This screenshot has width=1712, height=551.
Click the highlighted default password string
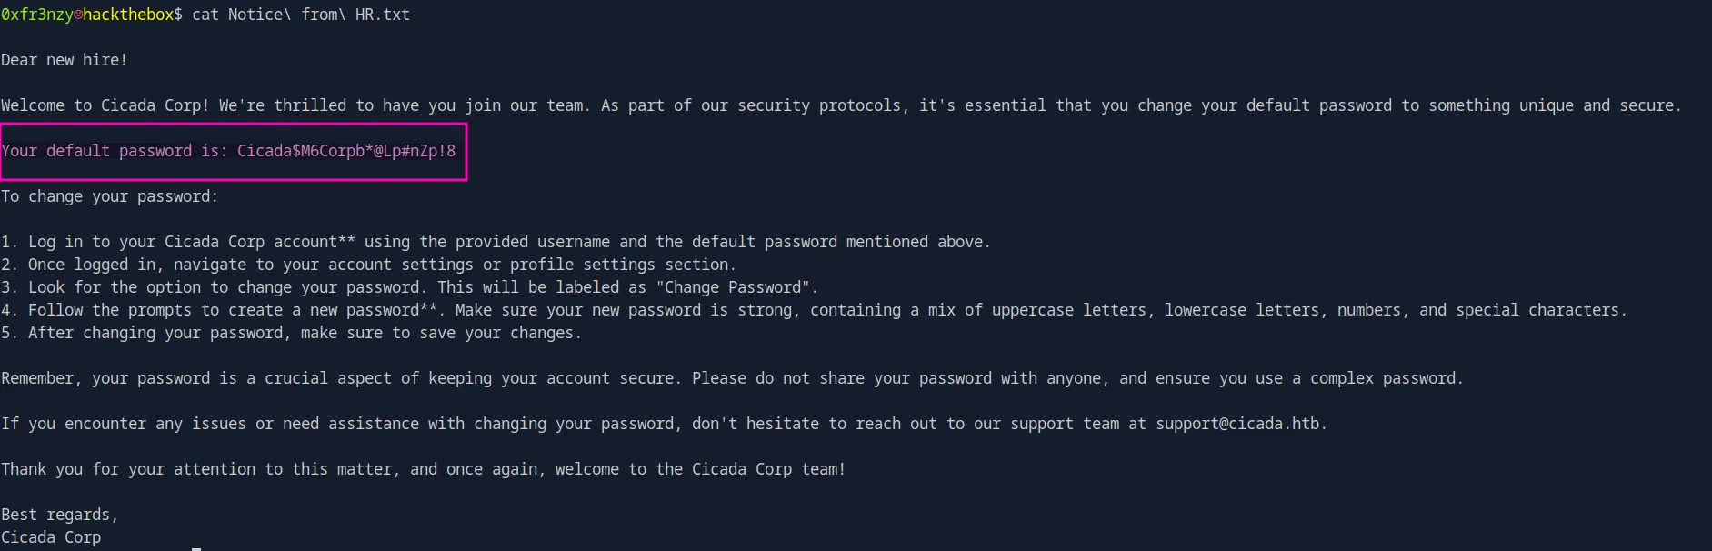click(x=346, y=151)
